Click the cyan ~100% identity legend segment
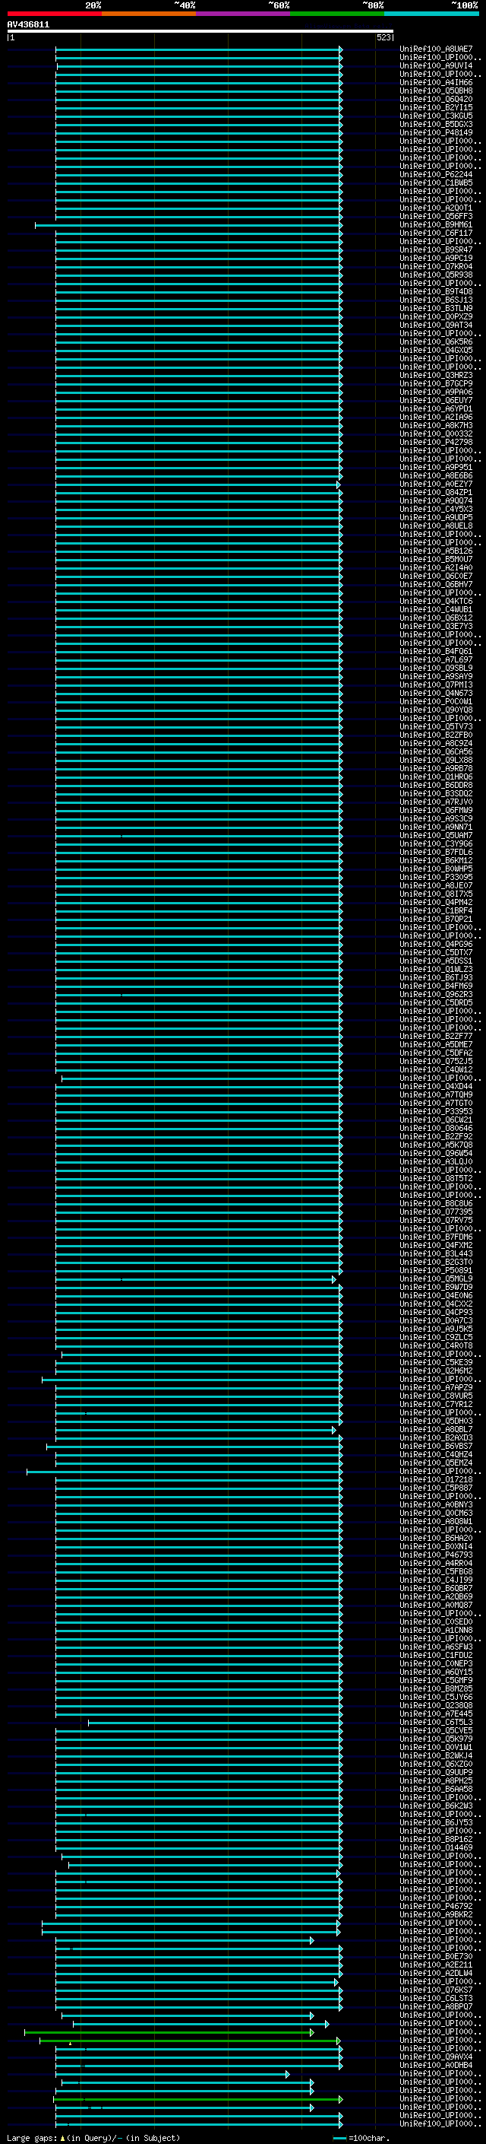Image resolution: width=486 pixels, height=2144 pixels. pos(431,14)
